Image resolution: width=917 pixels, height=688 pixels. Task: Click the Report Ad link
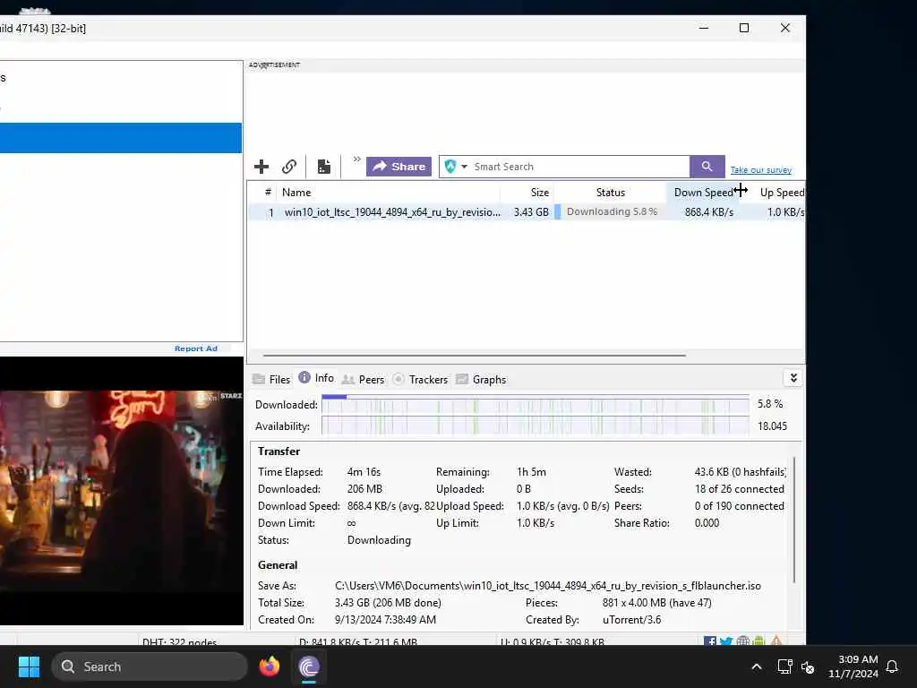(196, 348)
